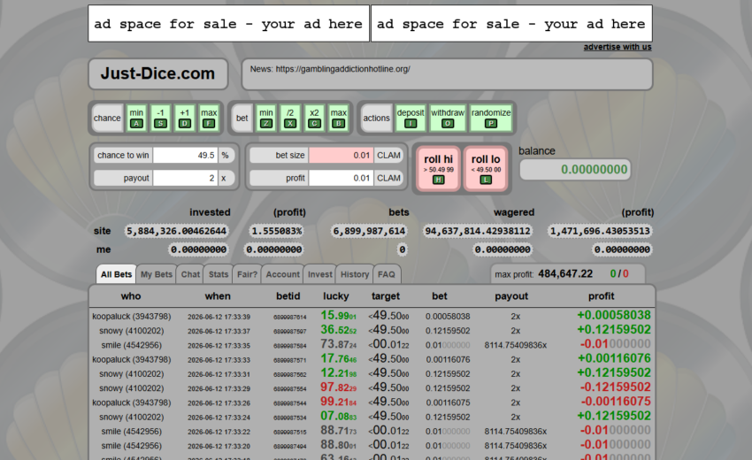Switch to the My Bets tab
Viewport: 752px width, 460px height.
coord(157,274)
